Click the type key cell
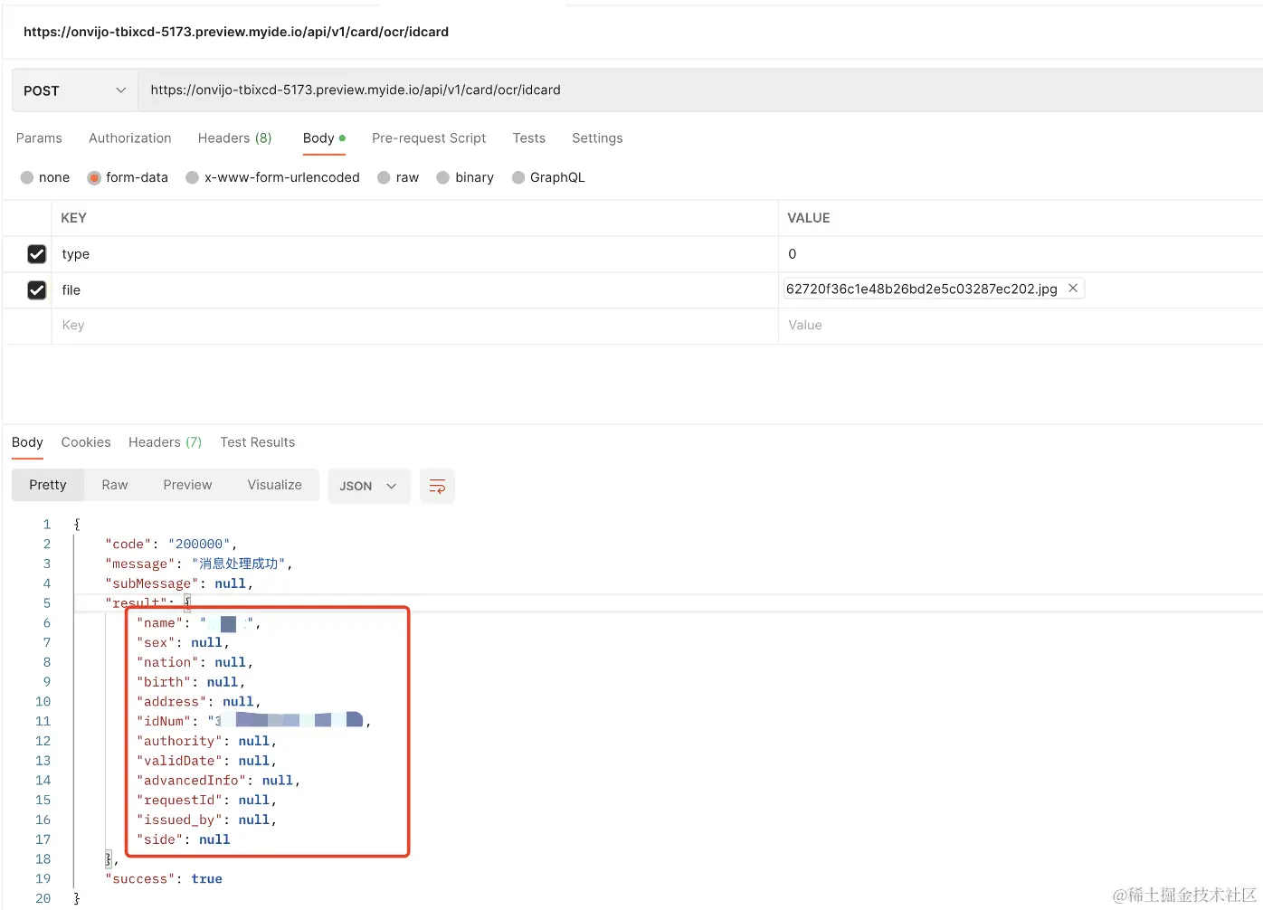 414,254
